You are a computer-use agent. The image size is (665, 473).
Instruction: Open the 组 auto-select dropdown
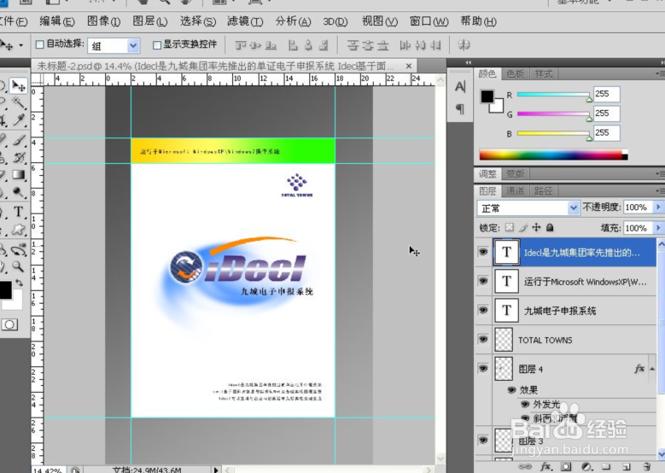tap(133, 45)
